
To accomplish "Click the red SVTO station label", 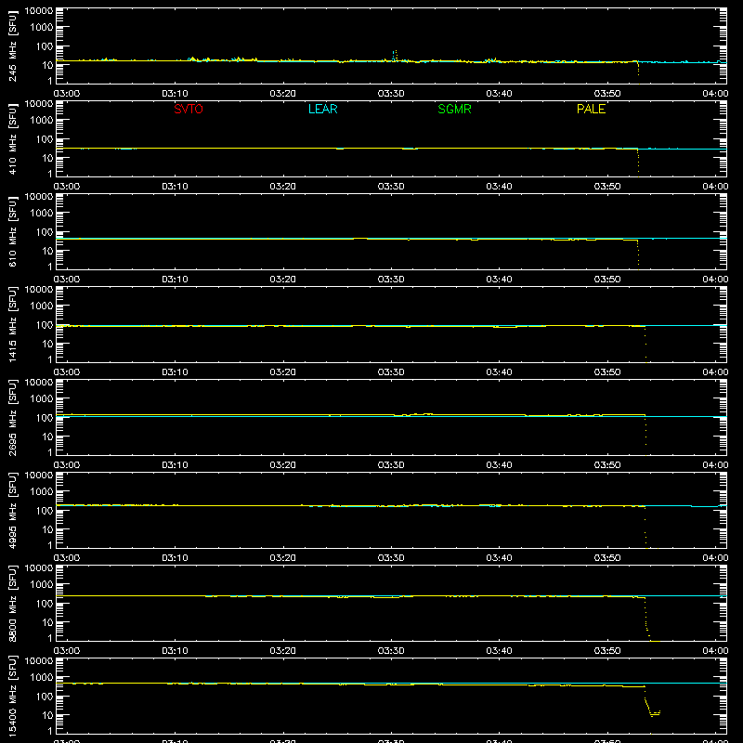I will pyautogui.click(x=189, y=109).
